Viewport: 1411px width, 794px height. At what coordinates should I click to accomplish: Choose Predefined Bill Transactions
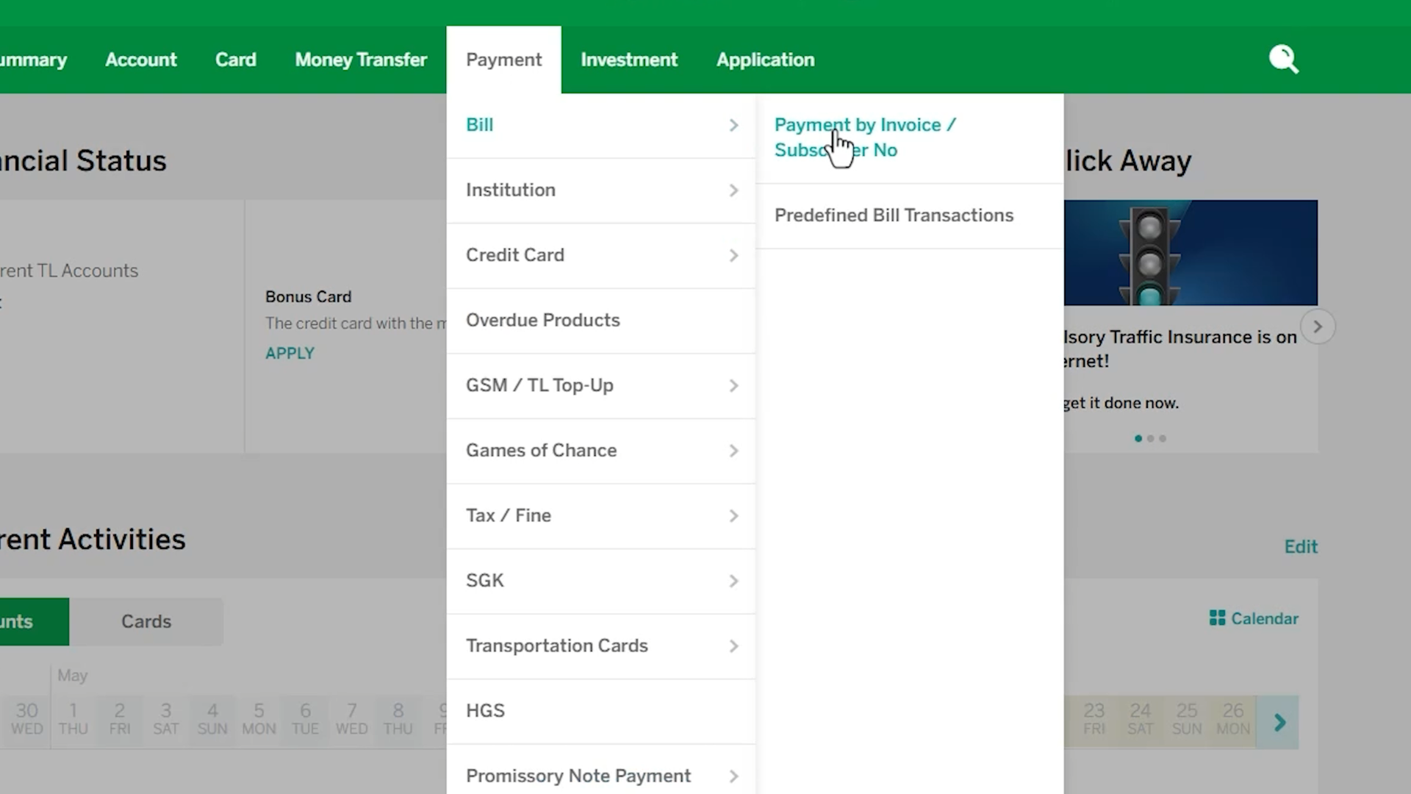pyautogui.click(x=894, y=215)
